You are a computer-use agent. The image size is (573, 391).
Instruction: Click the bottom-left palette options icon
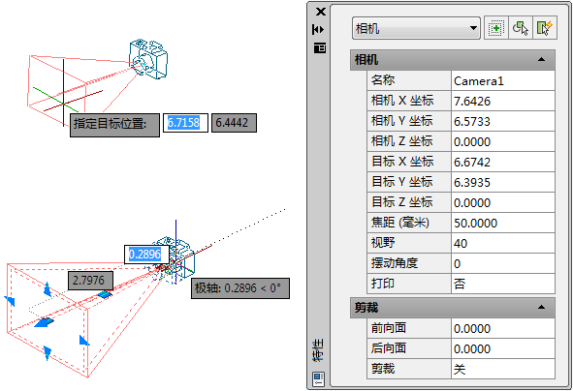point(318,379)
